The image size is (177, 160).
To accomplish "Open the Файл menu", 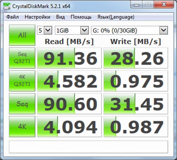I will coord(12,17).
